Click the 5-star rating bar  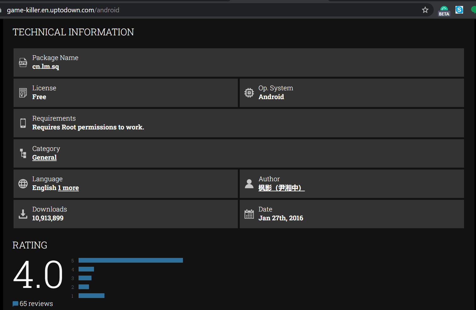click(x=131, y=260)
